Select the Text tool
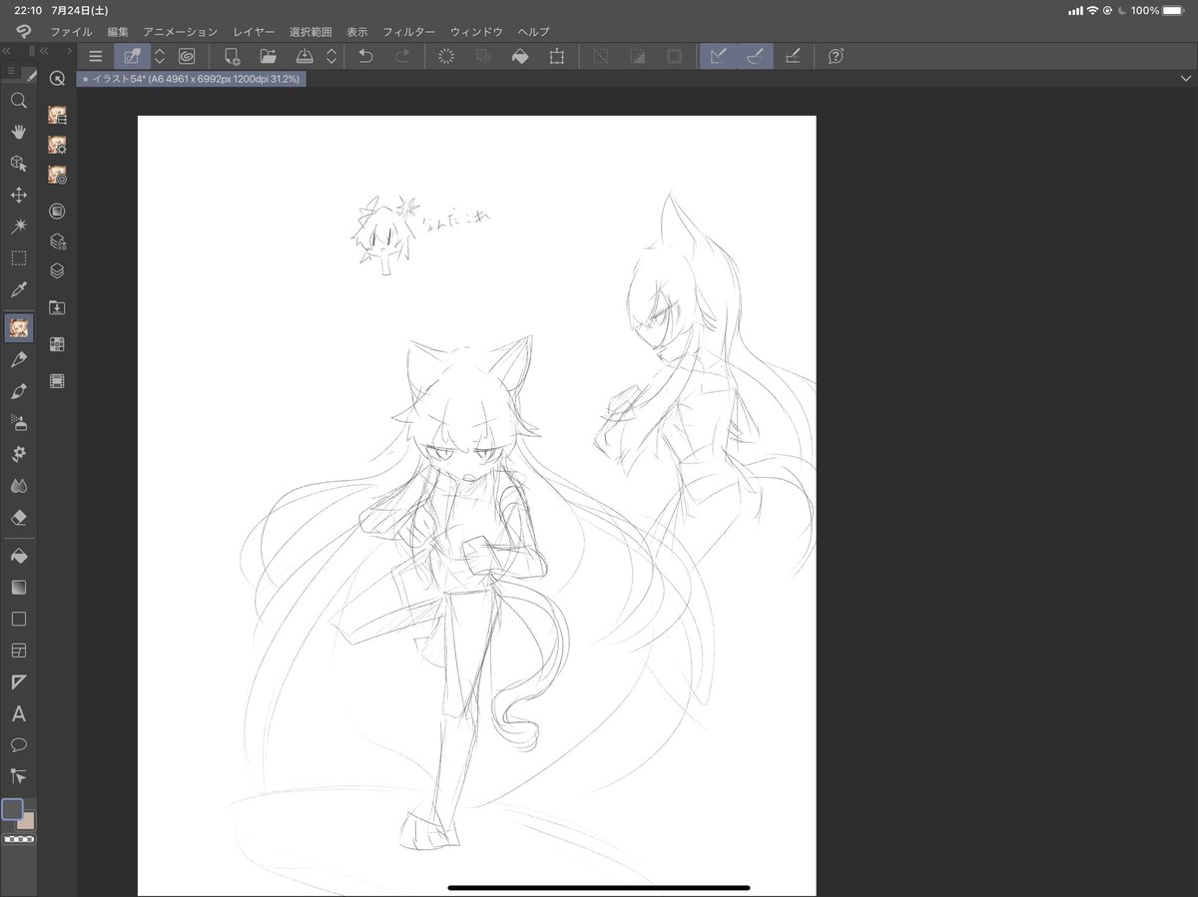 [18, 714]
